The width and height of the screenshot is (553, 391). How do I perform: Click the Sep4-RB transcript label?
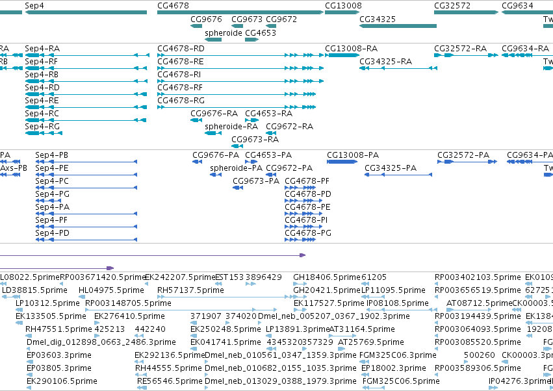pyautogui.click(x=42, y=75)
